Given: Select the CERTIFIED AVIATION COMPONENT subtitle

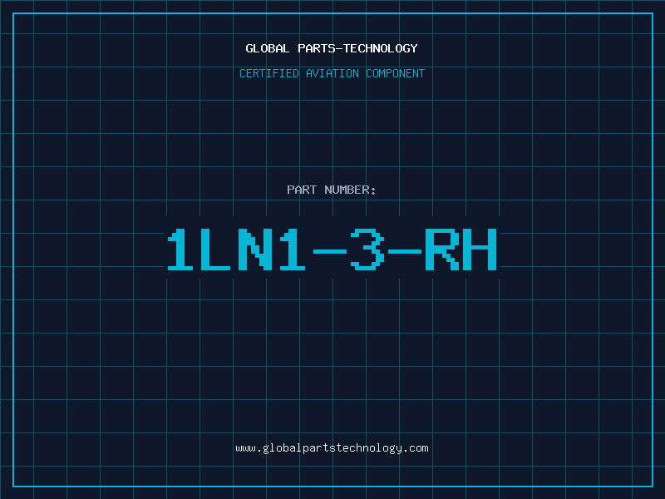Looking at the screenshot, I should 332,73.
